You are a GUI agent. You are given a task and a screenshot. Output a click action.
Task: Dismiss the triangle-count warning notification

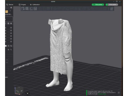[119, 93]
